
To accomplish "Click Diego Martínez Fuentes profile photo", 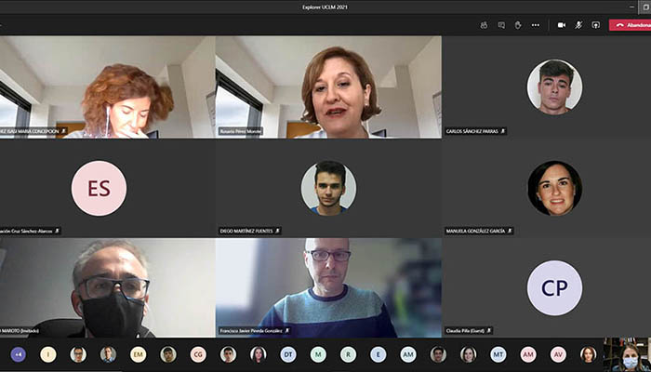I will click(328, 188).
